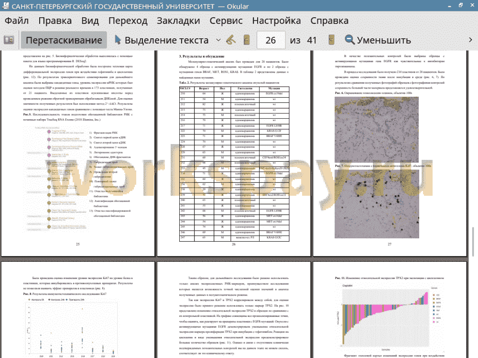Open the Вид menu

pyautogui.click(x=90, y=21)
